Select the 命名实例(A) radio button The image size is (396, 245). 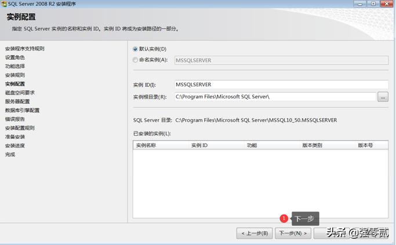click(135, 60)
